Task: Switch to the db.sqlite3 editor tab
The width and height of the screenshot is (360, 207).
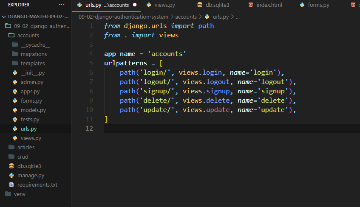Action: click(x=217, y=5)
